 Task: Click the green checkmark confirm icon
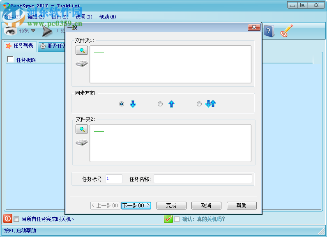pos(168,219)
